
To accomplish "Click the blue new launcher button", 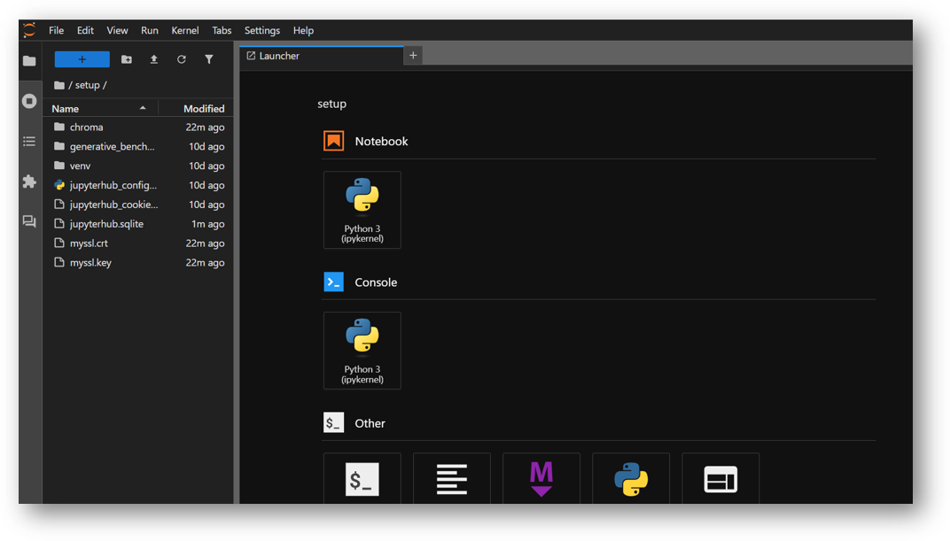I will 82,58.
